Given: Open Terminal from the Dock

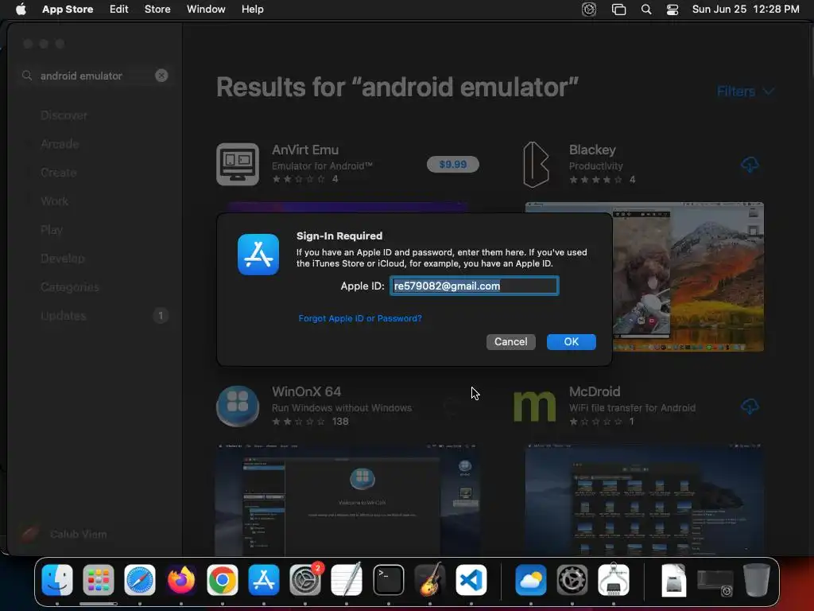Looking at the screenshot, I should (388, 580).
